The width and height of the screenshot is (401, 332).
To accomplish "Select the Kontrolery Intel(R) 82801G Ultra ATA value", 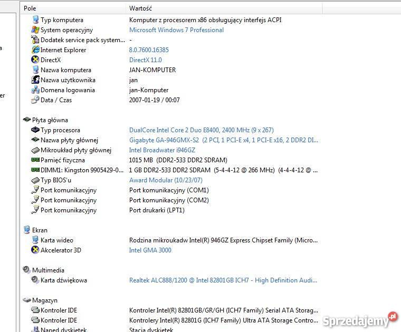I will click(x=224, y=320).
